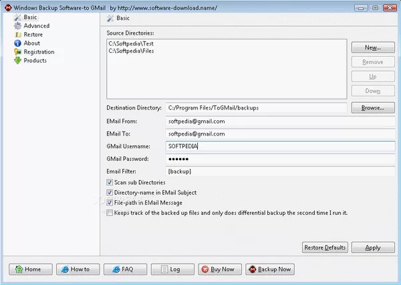Open the Products section
Screen dimensions: 401x285
tap(35, 61)
